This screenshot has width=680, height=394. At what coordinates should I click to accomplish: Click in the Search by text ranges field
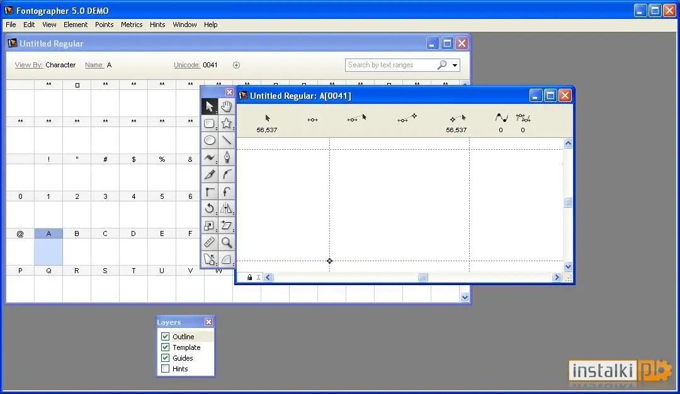point(391,65)
